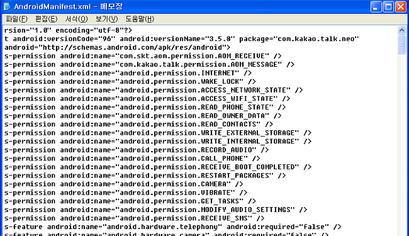Screen dimensions: 409x236
Task: Click the CALL_PHONE permission line
Action: tap(132, 159)
